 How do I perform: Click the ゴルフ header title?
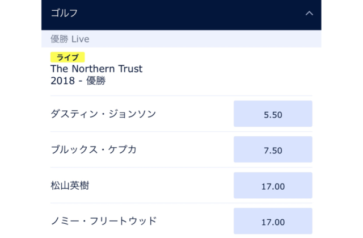point(64,12)
